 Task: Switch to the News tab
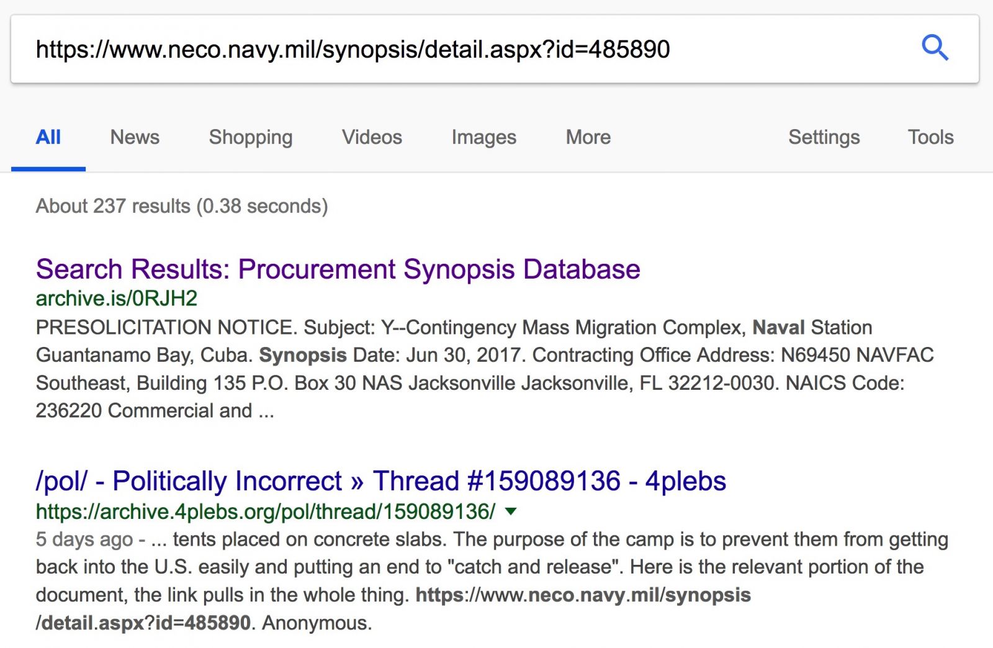pos(135,137)
